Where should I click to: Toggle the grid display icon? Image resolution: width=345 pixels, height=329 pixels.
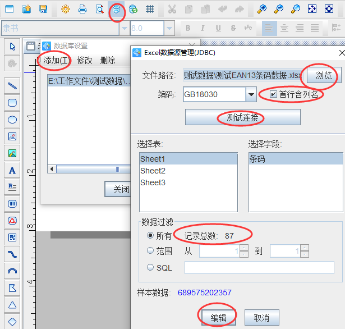[150, 9]
